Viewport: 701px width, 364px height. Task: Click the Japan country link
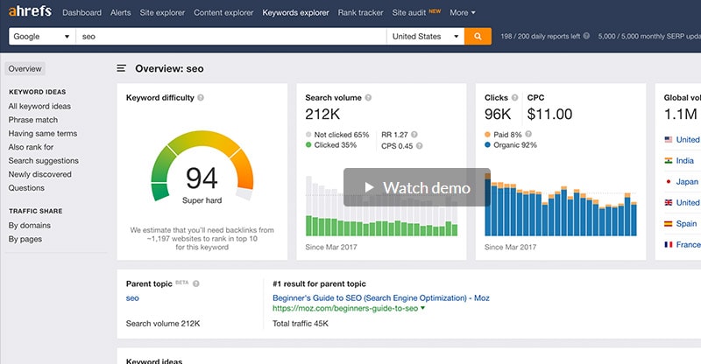pyautogui.click(x=687, y=181)
